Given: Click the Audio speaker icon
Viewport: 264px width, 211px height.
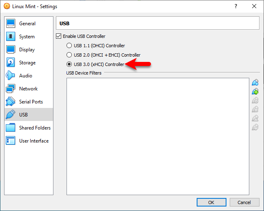Looking at the screenshot, I should [x=11, y=75].
